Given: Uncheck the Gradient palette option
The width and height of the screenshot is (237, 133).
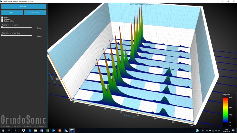Looking at the screenshot, I should pyautogui.click(x=2, y=21).
